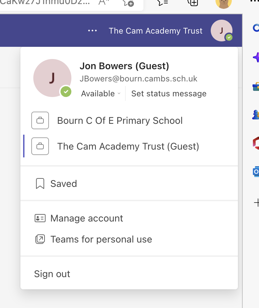The height and width of the screenshot is (308, 259).
Task: Click Read aloud icon in address bar
Action: [104, 2]
